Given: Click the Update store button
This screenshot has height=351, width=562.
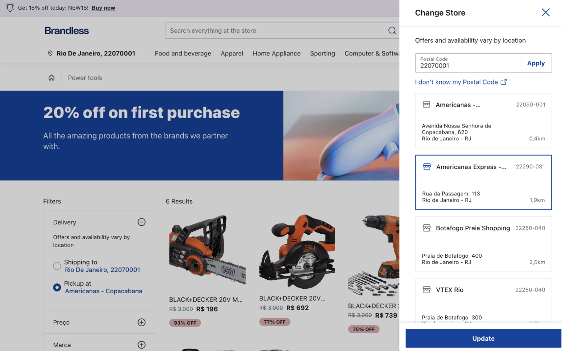Looking at the screenshot, I should click(x=483, y=339).
